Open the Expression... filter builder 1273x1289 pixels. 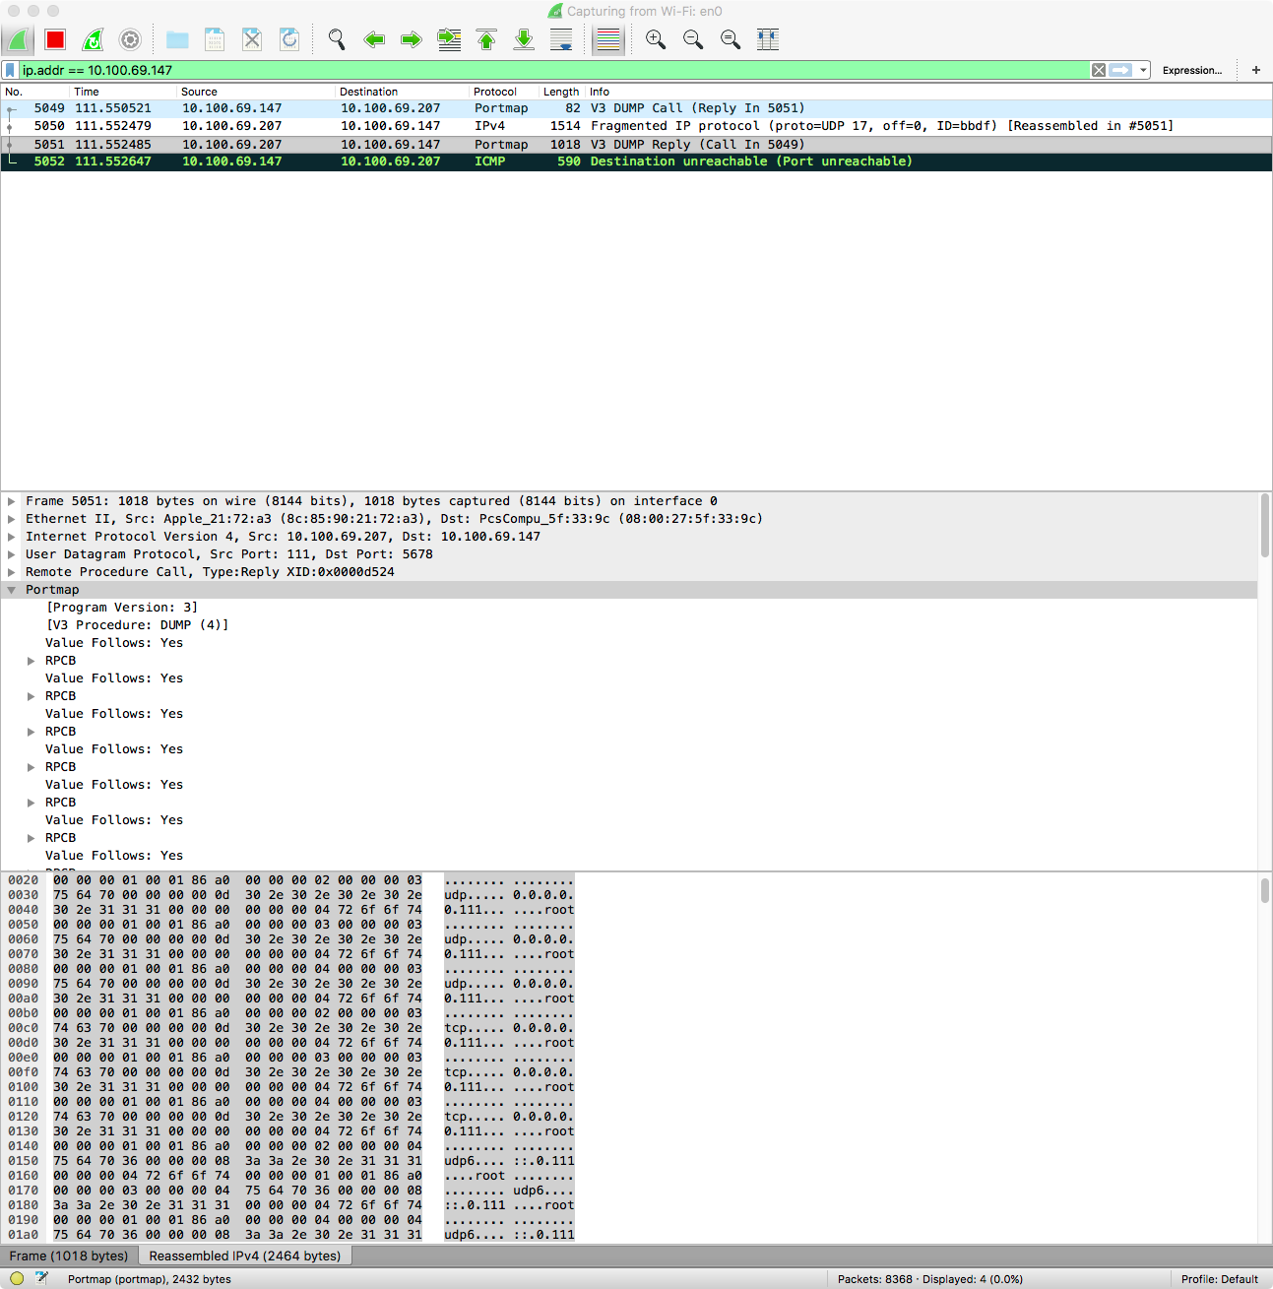coord(1191,70)
